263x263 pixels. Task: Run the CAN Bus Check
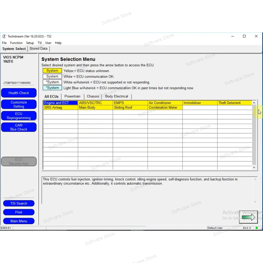coord(19,127)
